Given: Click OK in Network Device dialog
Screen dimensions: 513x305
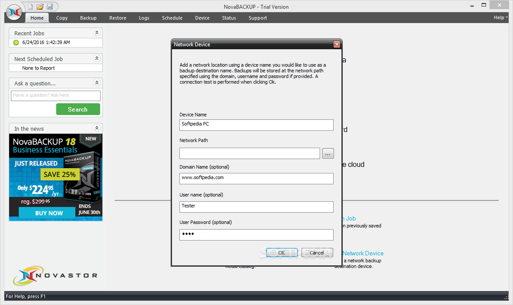Looking at the screenshot, I should [282, 253].
